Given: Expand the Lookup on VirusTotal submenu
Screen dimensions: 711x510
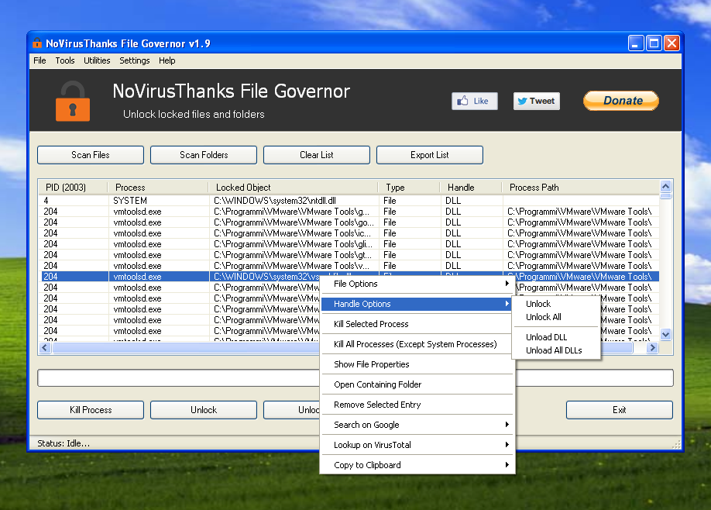Looking at the screenshot, I should (417, 445).
